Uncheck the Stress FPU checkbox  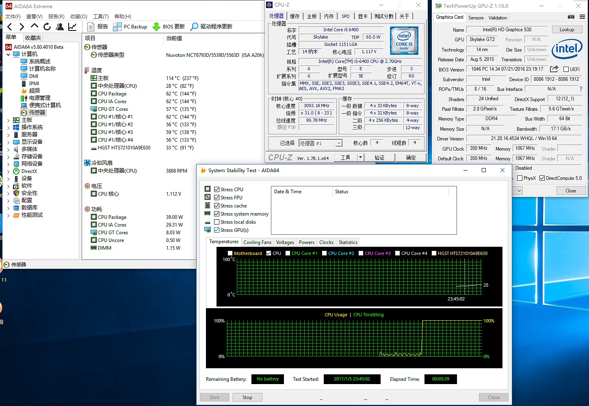(217, 198)
